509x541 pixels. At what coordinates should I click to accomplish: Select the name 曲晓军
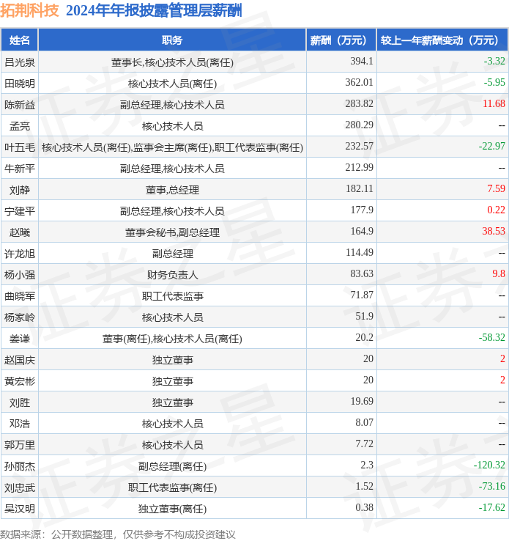pyautogui.click(x=20, y=296)
